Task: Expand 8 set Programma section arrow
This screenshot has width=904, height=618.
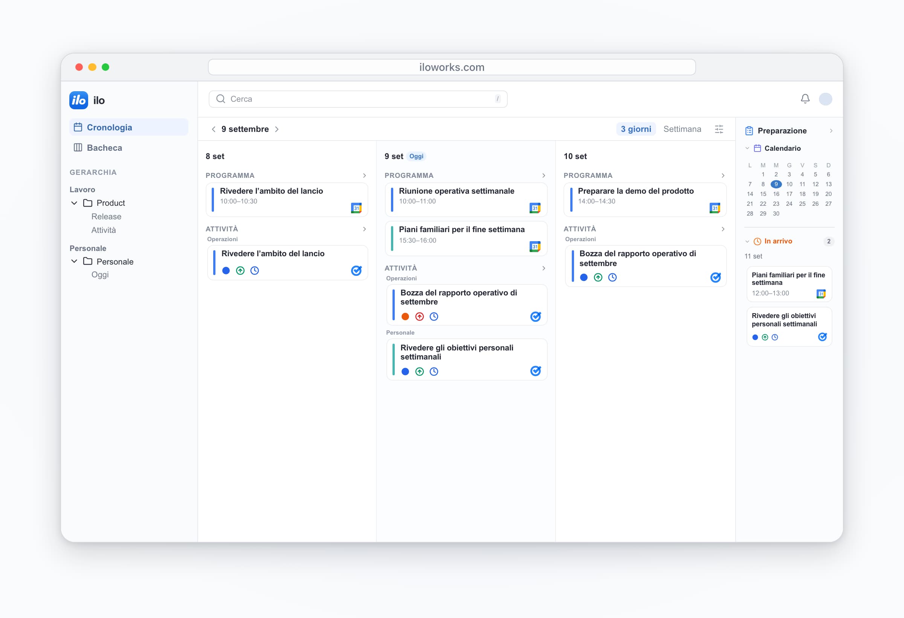Action: 365,176
